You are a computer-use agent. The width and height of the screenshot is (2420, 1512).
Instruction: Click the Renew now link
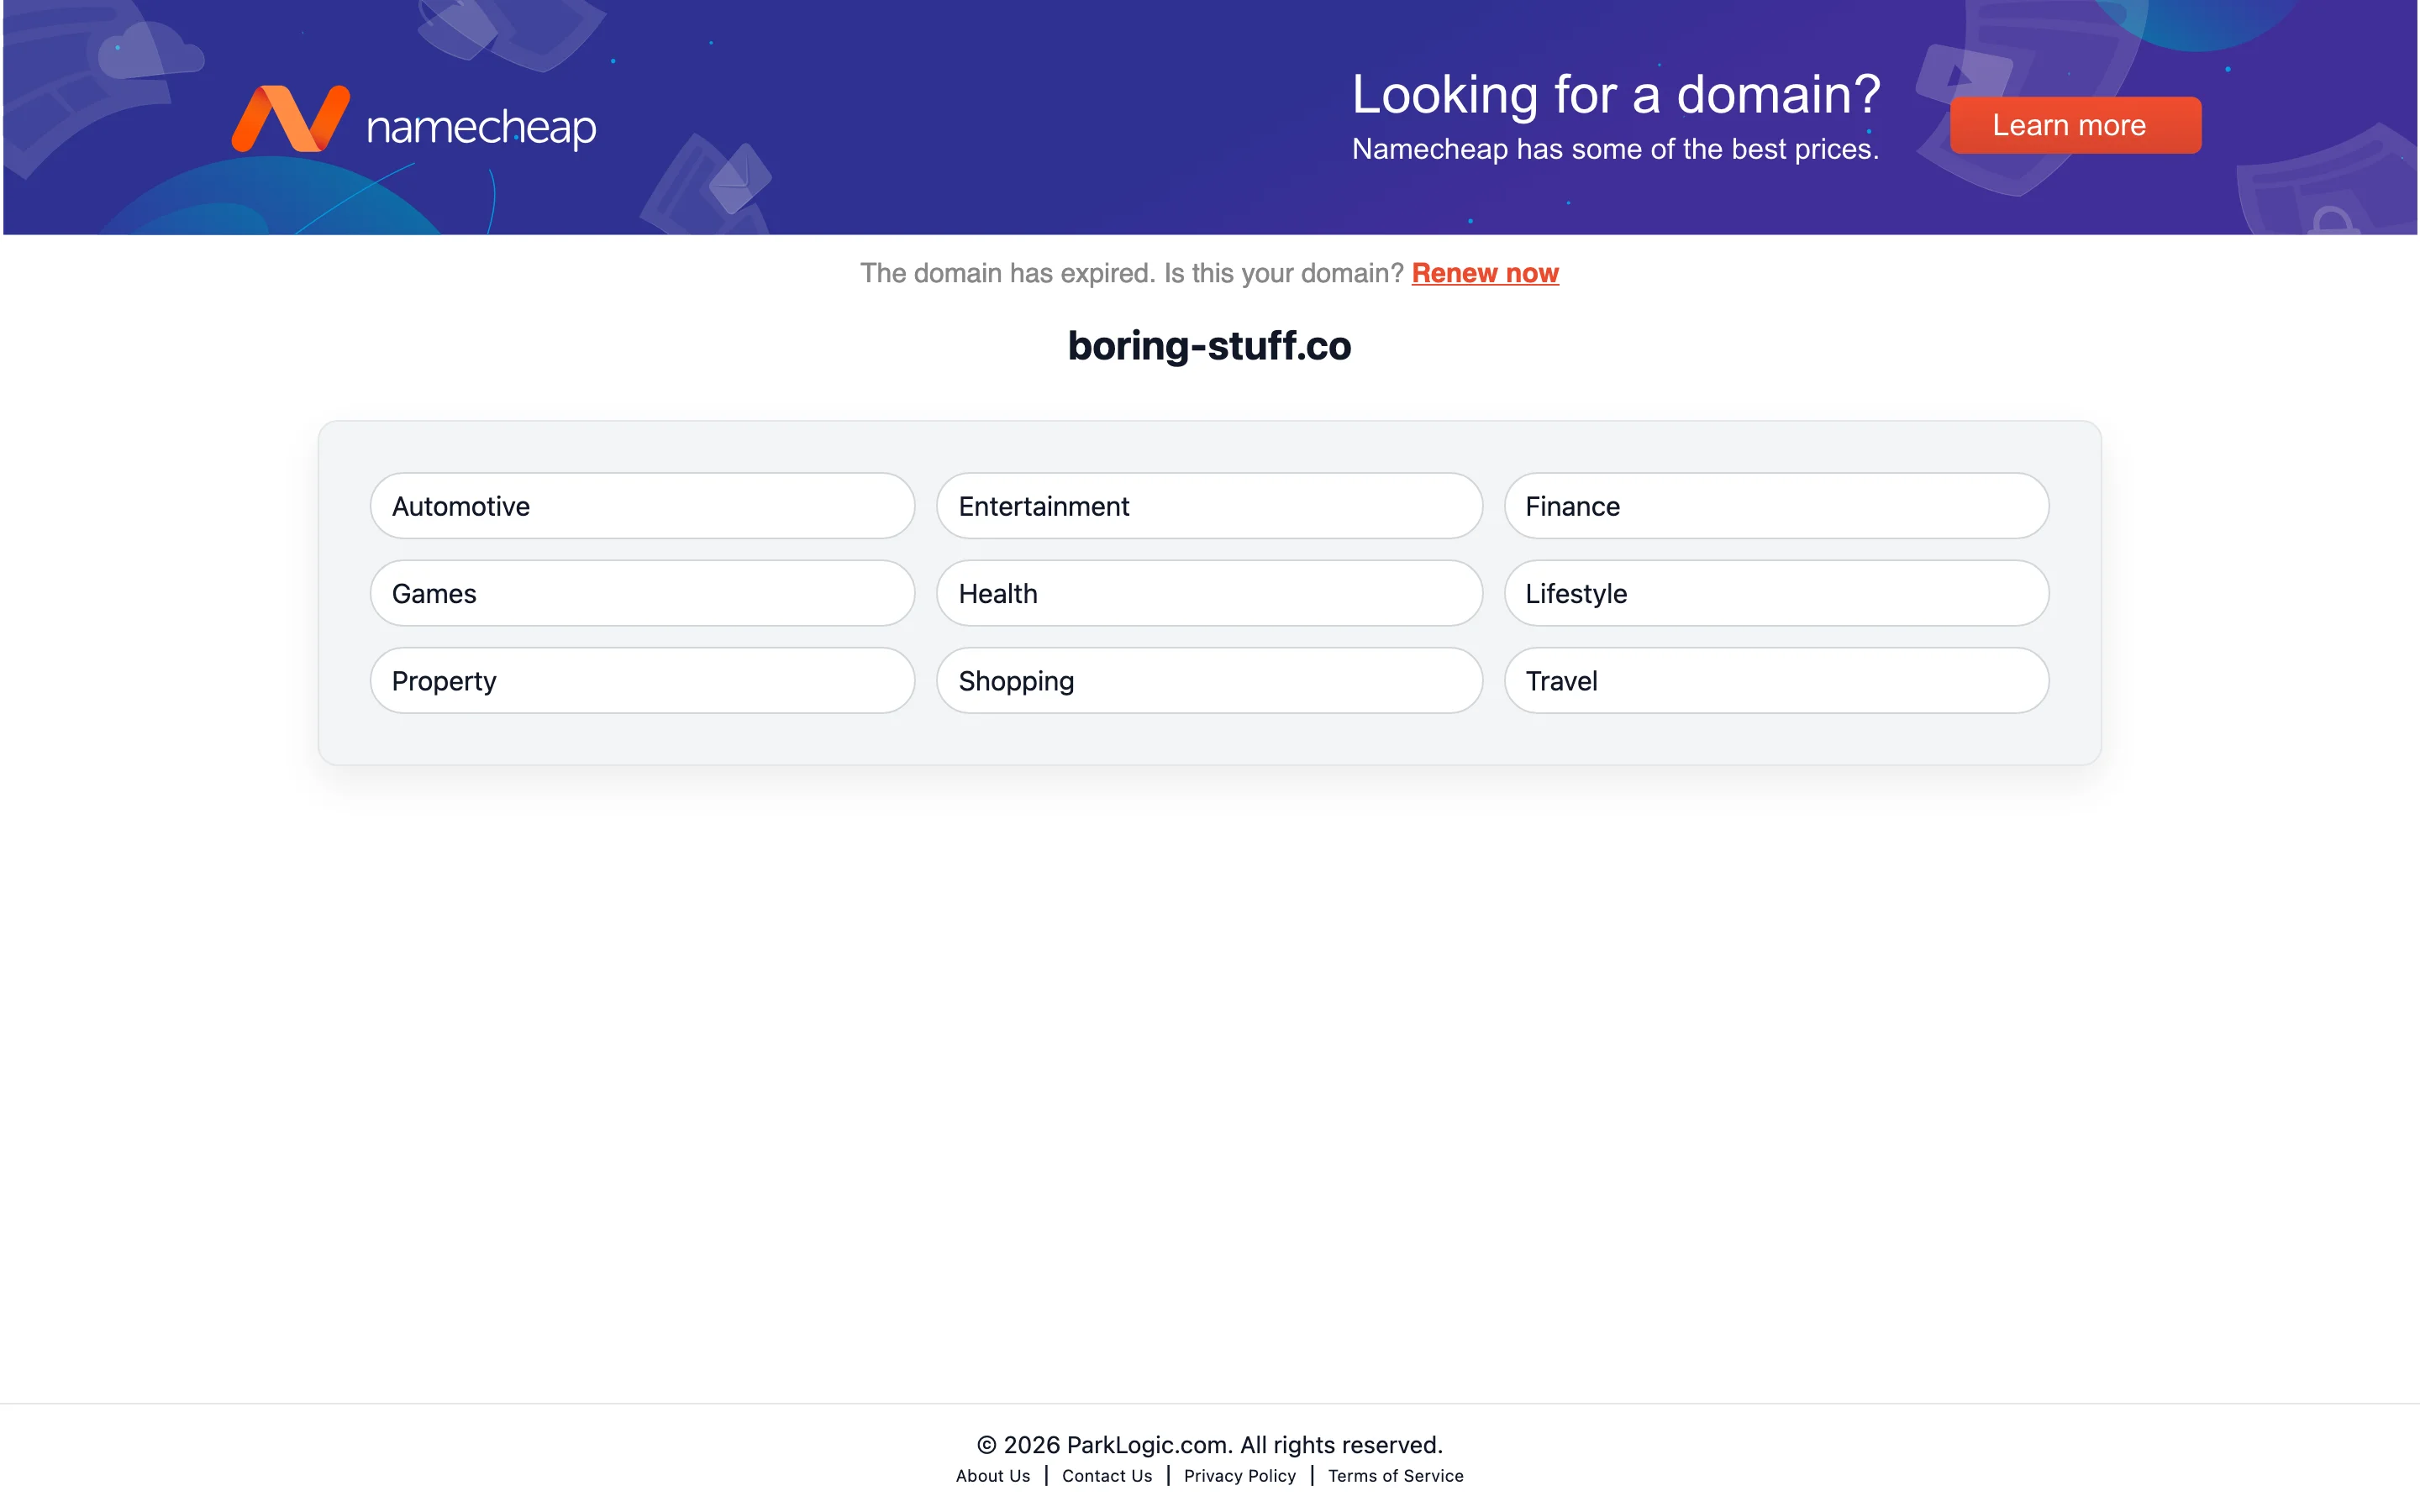coord(1484,273)
